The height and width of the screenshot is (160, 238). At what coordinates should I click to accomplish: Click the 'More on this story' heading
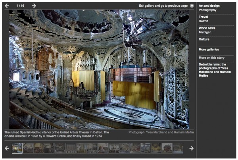pyautogui.click(x=211, y=58)
